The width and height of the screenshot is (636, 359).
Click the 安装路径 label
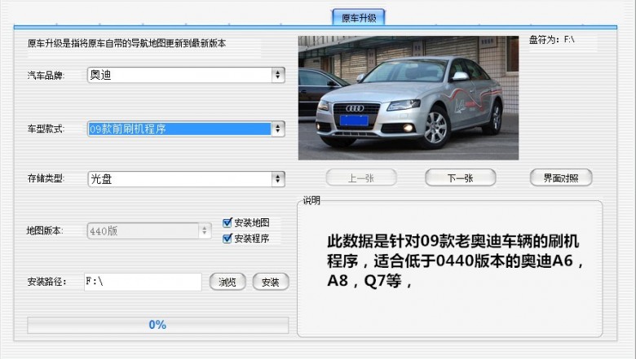[46, 282]
